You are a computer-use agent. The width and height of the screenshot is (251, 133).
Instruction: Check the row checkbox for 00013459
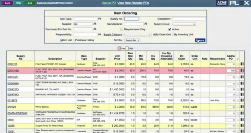(x=238, y=71)
